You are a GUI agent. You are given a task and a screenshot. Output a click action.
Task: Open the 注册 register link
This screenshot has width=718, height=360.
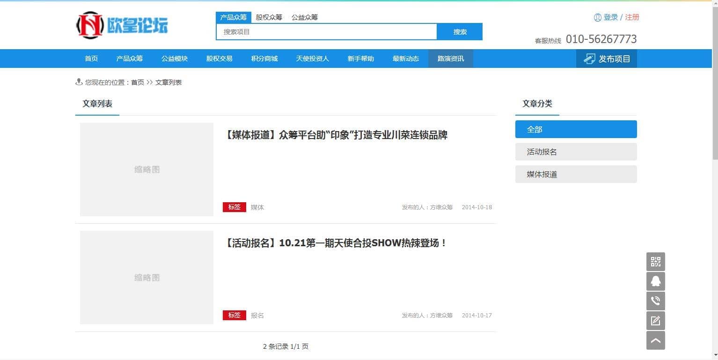pyautogui.click(x=632, y=17)
